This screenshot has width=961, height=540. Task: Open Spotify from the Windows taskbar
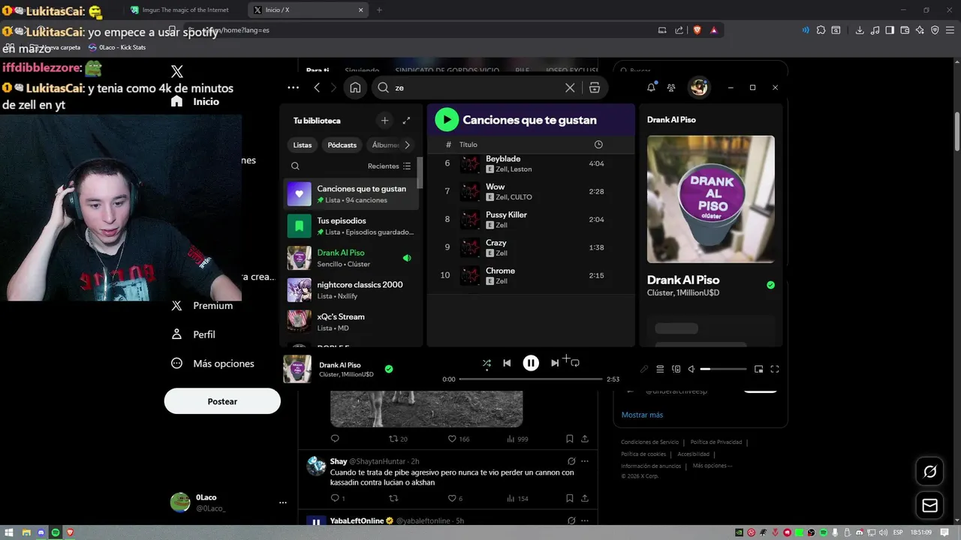(56, 532)
